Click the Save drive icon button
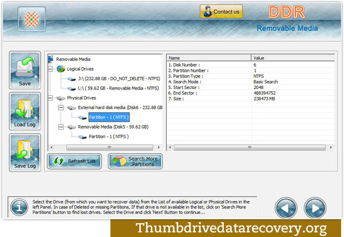The image size is (344, 237). (25, 70)
